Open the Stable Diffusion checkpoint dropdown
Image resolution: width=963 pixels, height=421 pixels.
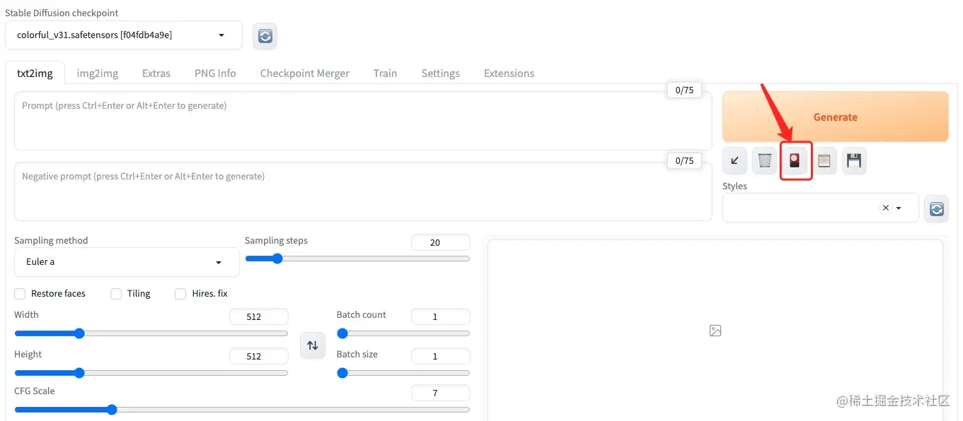pyautogui.click(x=124, y=35)
